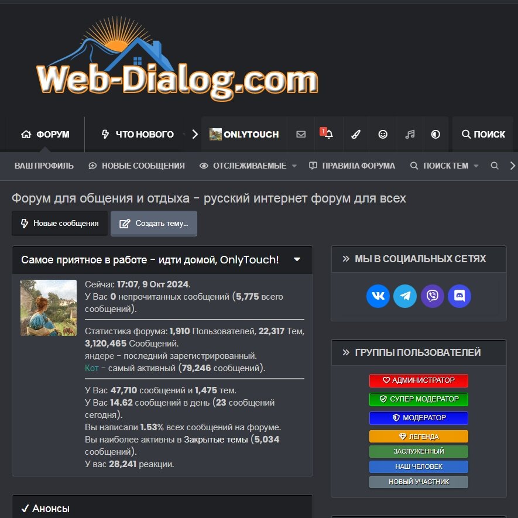Viewport: 518px width, 518px height.
Task: Click the ЗАСЛУЖЕННЫЙ group badge
Action: [x=418, y=451]
